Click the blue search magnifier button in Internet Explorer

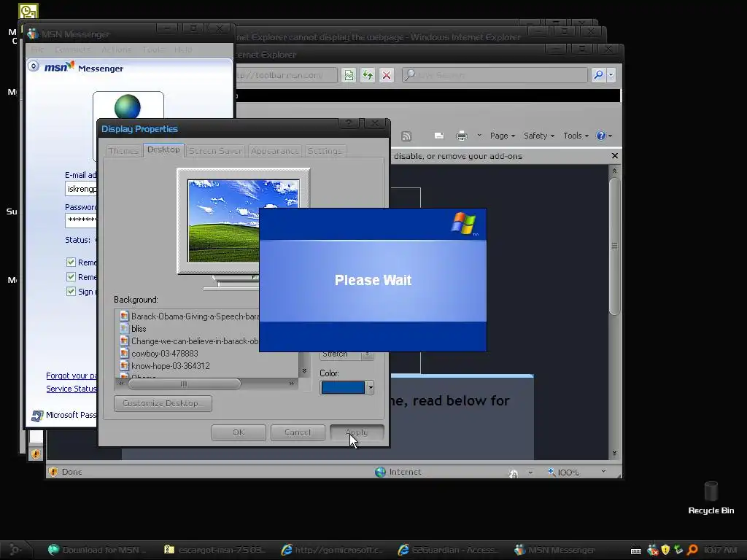[598, 75]
